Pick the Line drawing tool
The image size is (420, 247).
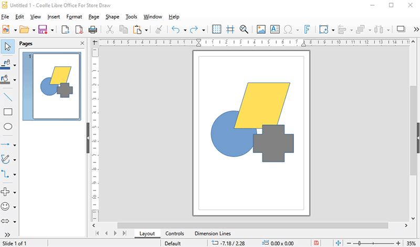8,97
